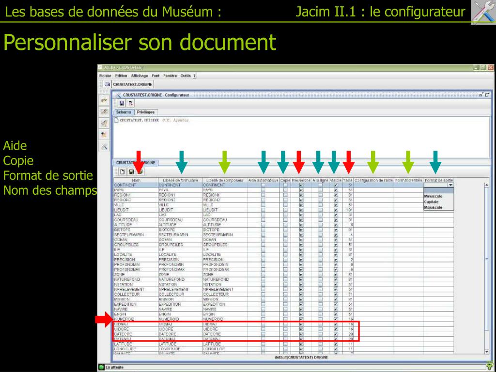
Task: Select the NPRELEVEMENT cell in Nom column
Action: pos(136,289)
